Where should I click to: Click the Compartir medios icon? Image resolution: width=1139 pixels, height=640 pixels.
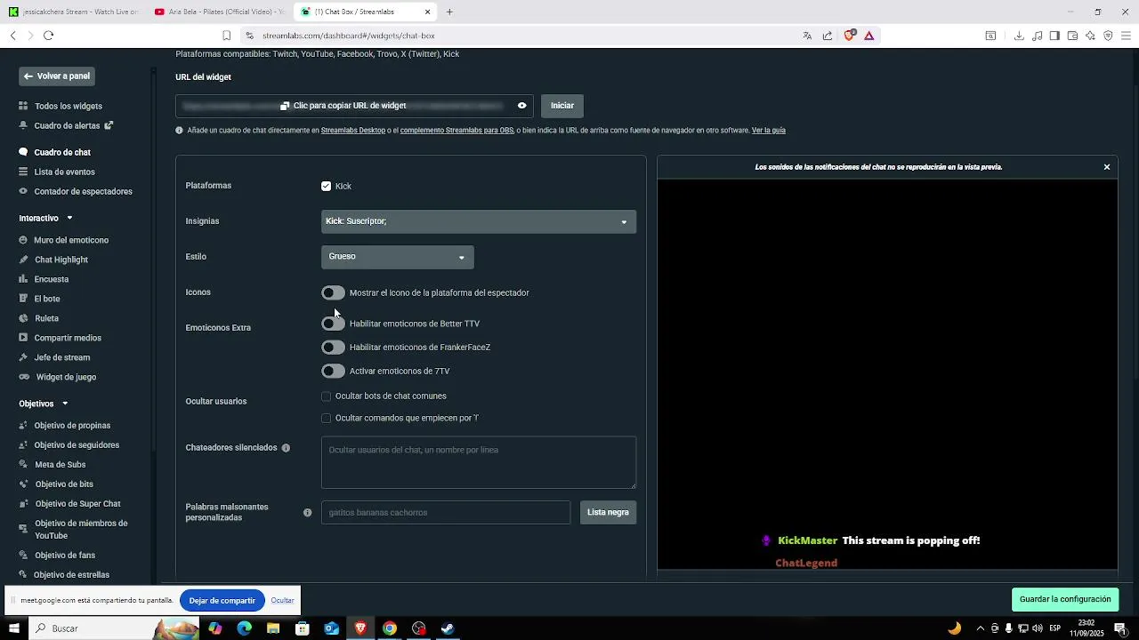(23, 338)
